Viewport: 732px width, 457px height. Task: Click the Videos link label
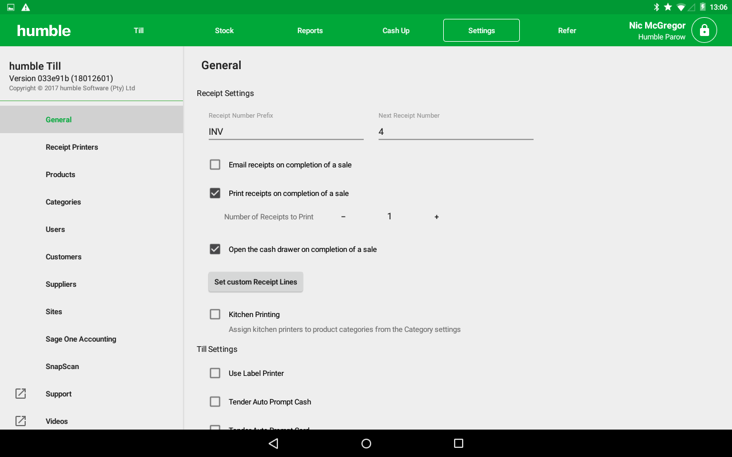(x=57, y=421)
